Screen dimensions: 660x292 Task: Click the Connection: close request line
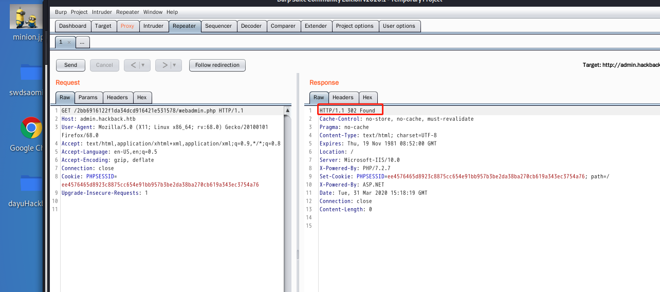(x=88, y=168)
